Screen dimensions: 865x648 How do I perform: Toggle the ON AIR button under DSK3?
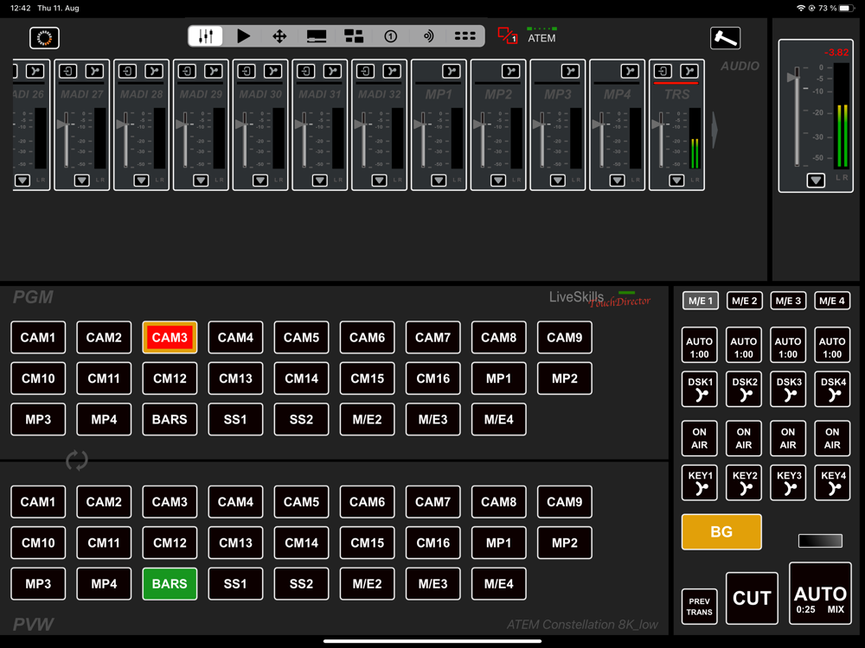[x=788, y=438]
